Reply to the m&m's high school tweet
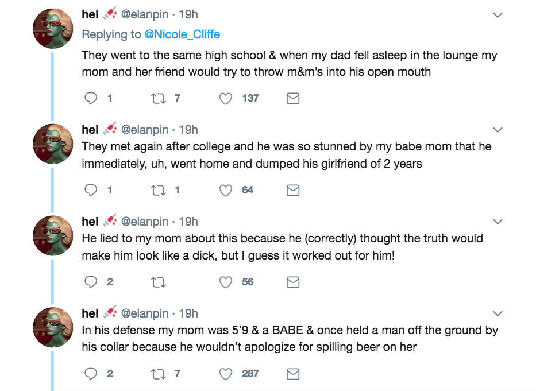The width and height of the screenshot is (536, 391). coord(91,99)
